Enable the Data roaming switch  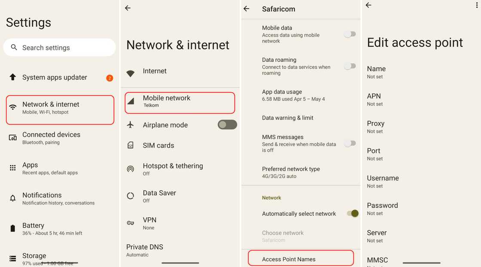[350, 66]
